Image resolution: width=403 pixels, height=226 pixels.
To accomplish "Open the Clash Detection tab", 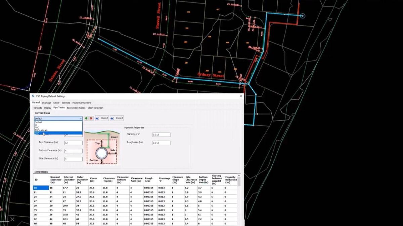I will 95,107.
